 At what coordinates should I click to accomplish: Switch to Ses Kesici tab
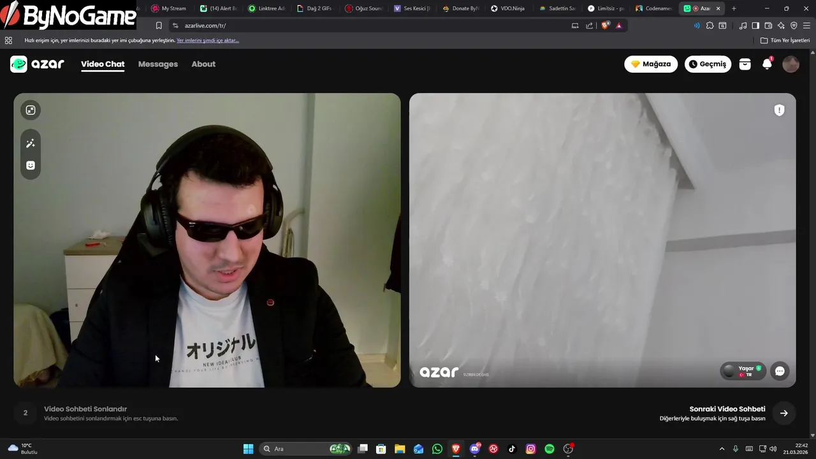412,8
